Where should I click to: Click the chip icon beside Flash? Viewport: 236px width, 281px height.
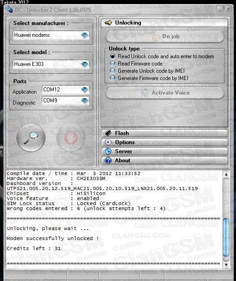click(x=108, y=133)
